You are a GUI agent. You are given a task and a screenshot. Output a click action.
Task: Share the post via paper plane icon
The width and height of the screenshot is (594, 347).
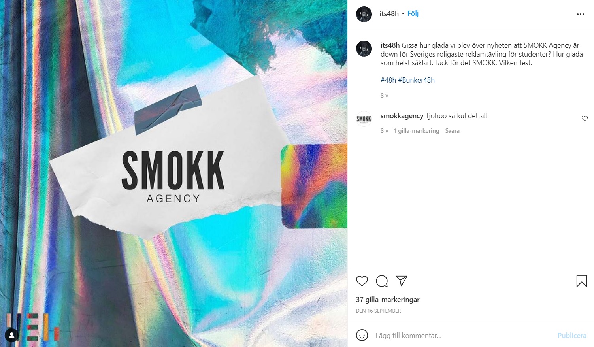tap(402, 281)
